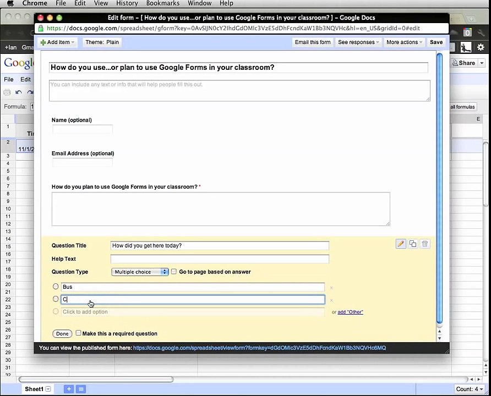Expand the Share button dropdown arrow

click(x=482, y=63)
